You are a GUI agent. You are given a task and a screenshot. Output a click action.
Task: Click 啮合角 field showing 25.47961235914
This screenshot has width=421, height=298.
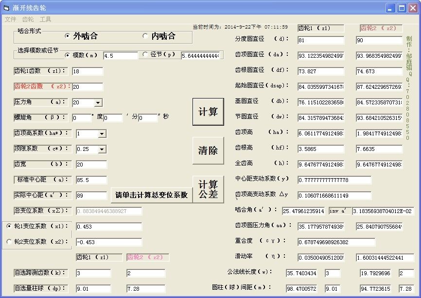[304, 211]
